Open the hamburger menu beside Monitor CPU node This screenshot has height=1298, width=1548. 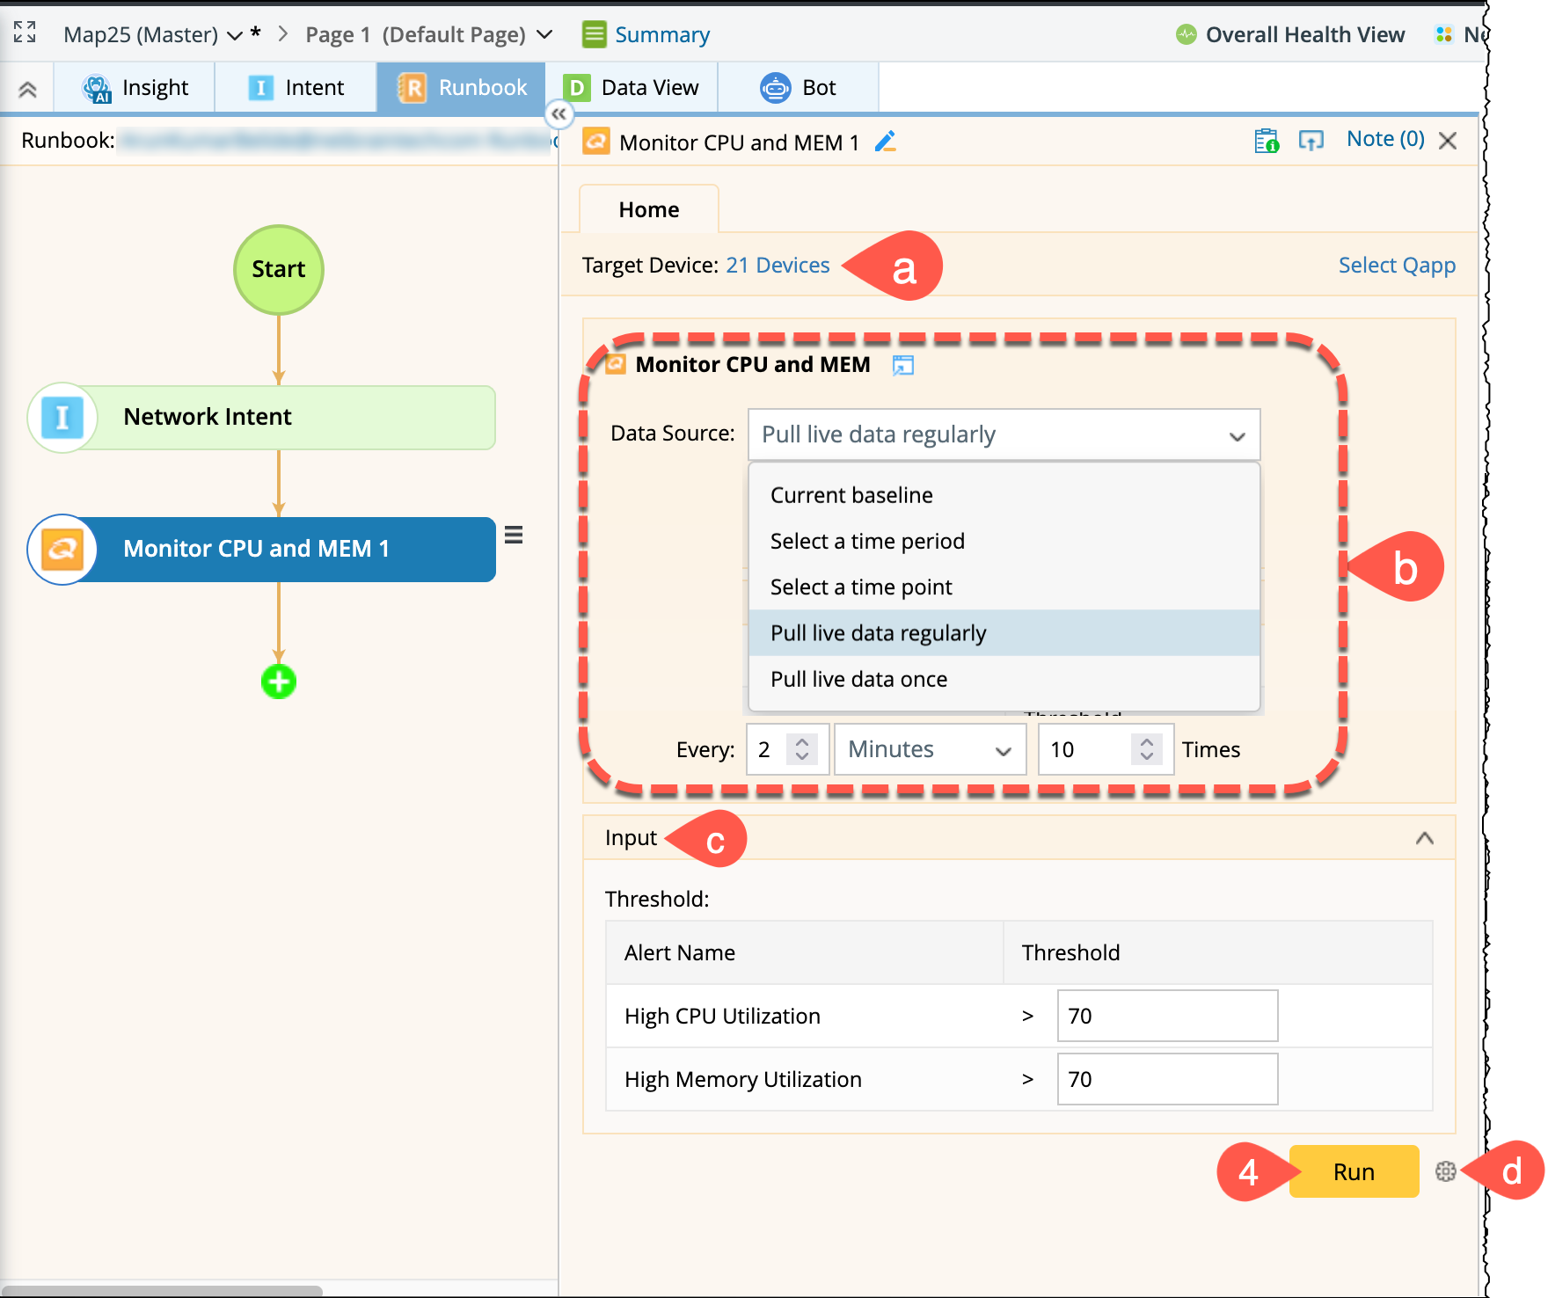tap(514, 535)
